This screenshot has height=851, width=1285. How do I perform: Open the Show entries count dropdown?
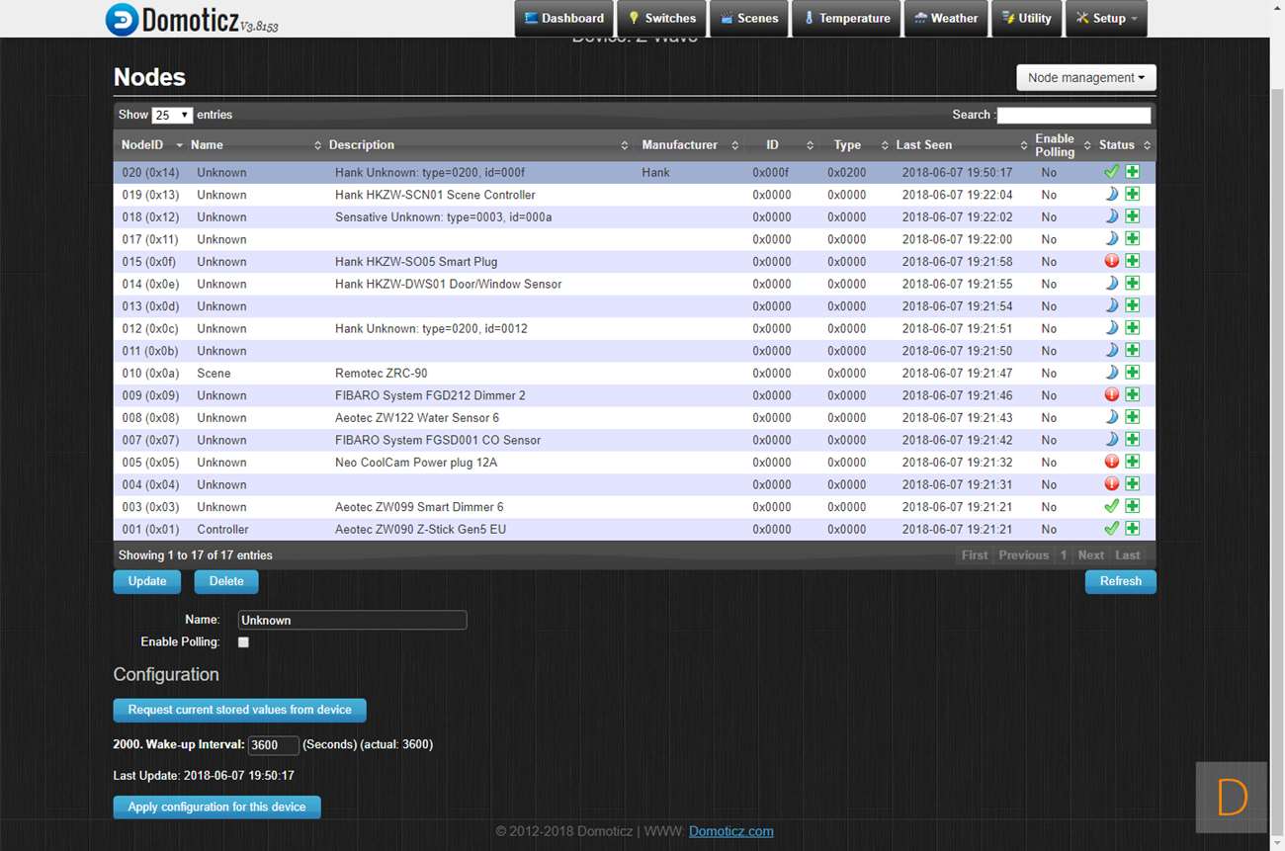point(172,116)
